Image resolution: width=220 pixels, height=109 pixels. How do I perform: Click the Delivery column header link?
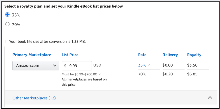[170, 55]
